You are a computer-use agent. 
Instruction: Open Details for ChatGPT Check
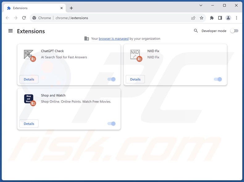point(29,79)
